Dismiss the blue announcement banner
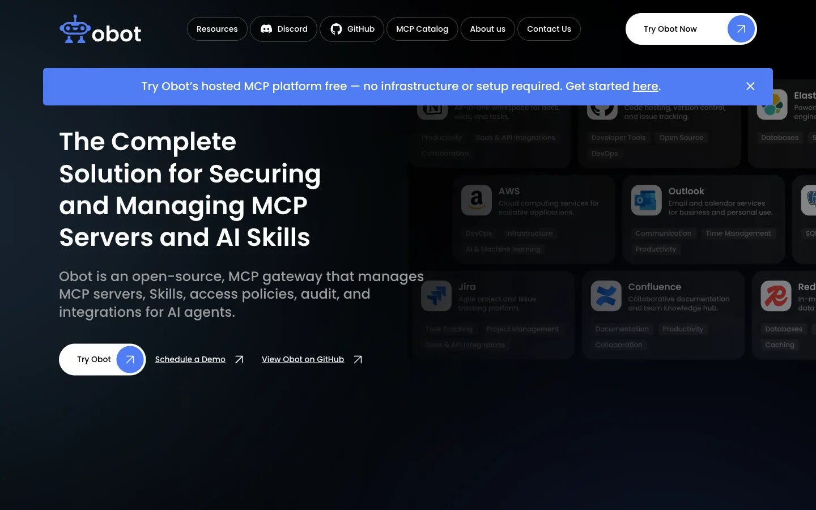Viewport: 816px width, 510px height. [750, 86]
